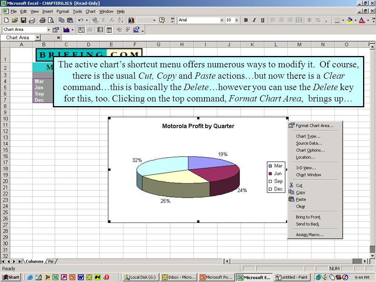Switch to Inbox - Microsoft taskbar button
The image size is (376, 282).
click(179, 277)
